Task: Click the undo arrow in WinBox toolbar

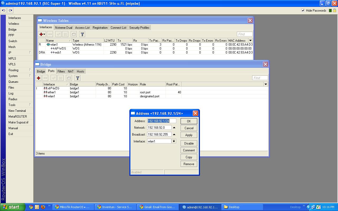Action: (x=3, y=11)
